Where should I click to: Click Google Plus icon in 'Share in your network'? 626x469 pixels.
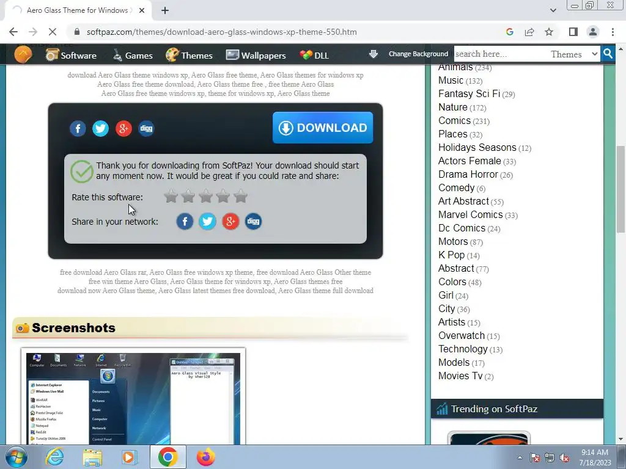point(230,221)
